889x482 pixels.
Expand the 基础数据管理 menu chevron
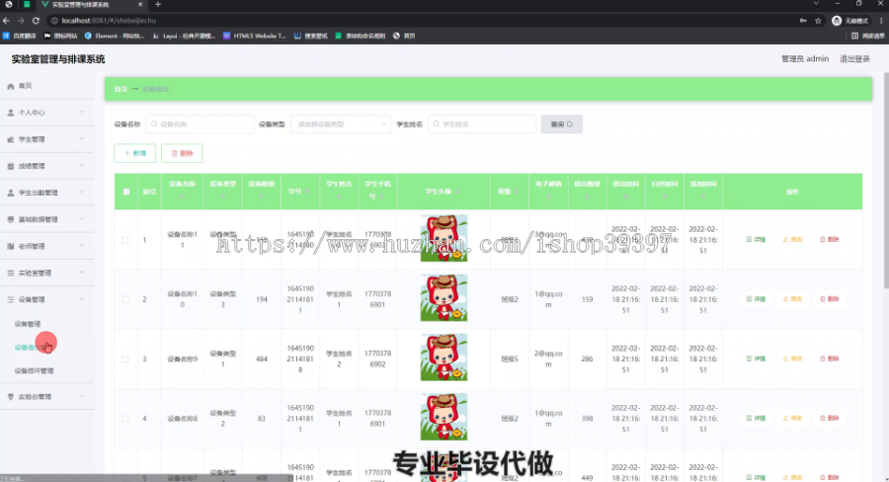(x=82, y=219)
